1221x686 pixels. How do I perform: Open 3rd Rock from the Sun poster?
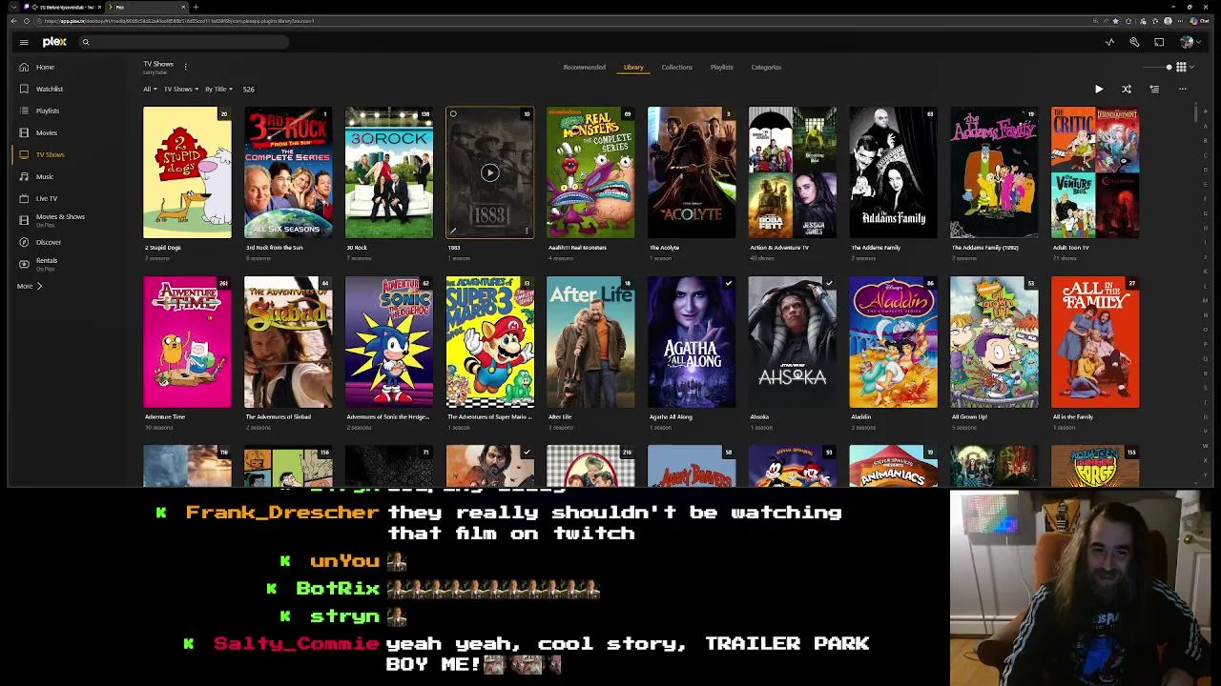288,172
